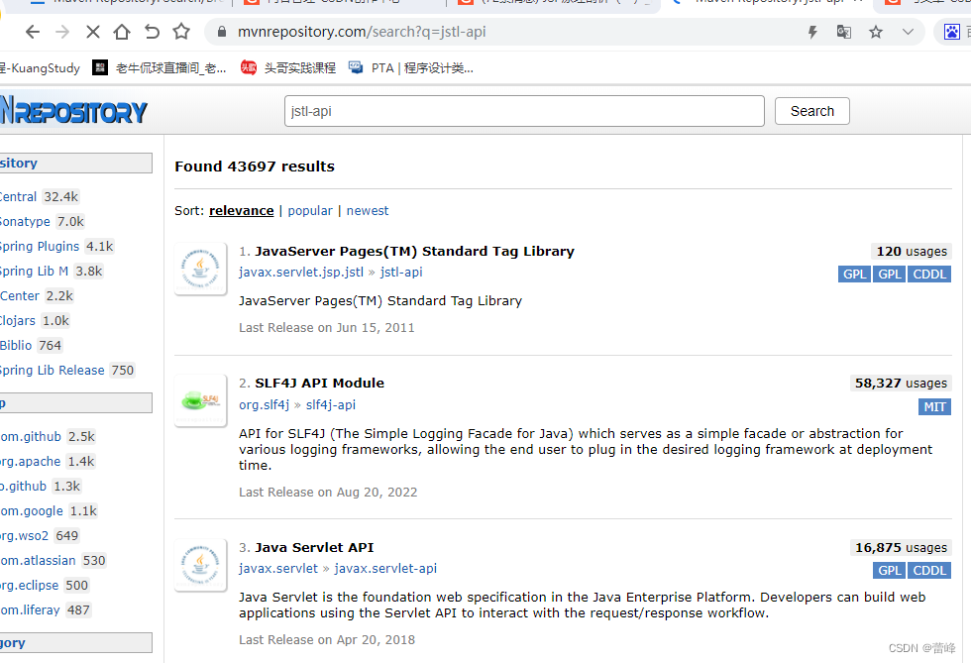
Task: Click the JavaServer Pages JSTL result logo
Action: click(200, 269)
